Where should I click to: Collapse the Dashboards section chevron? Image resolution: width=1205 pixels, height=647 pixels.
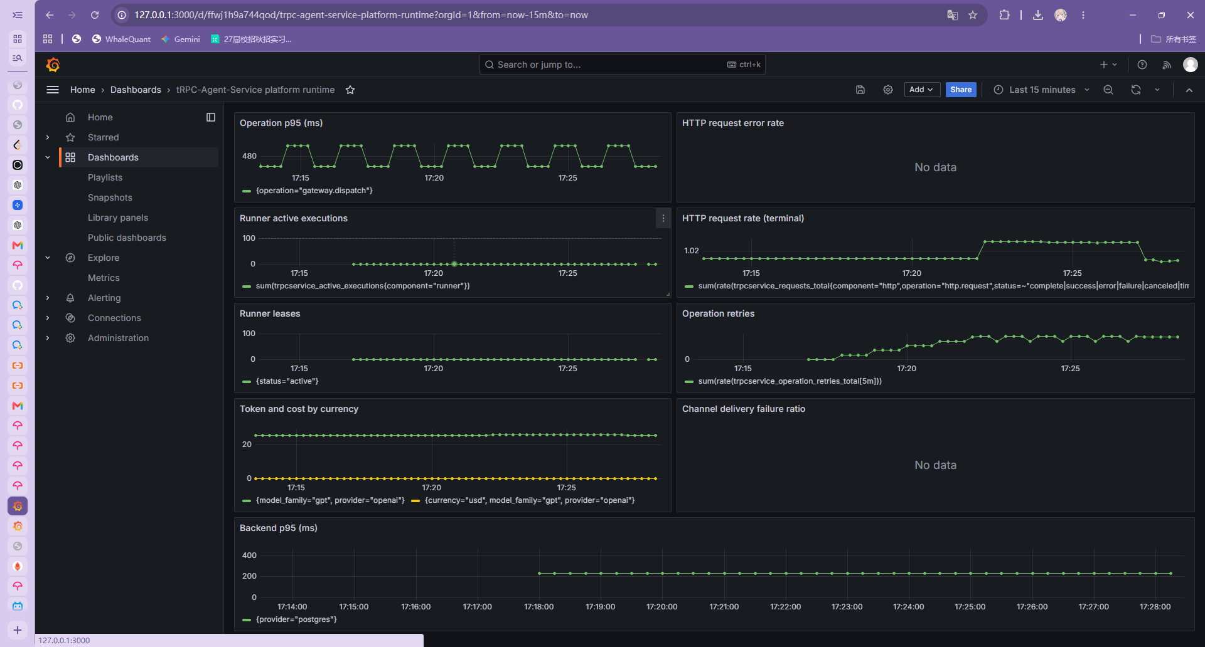pos(48,157)
